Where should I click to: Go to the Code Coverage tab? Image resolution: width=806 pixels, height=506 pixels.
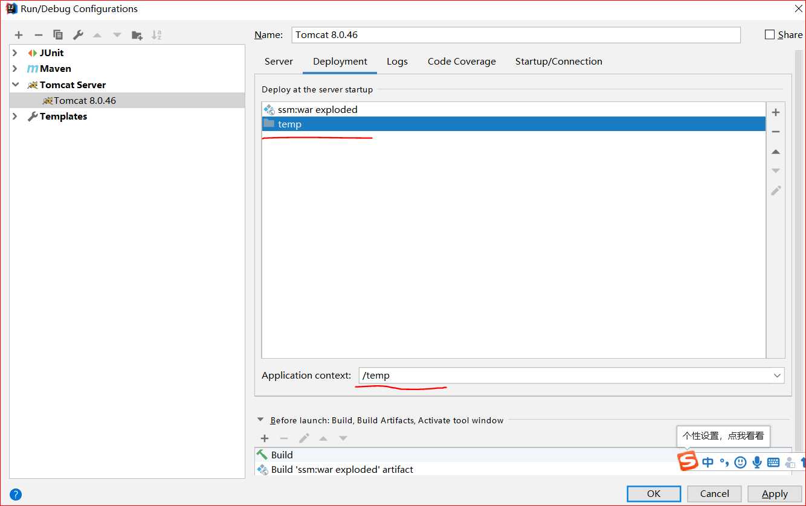point(462,62)
